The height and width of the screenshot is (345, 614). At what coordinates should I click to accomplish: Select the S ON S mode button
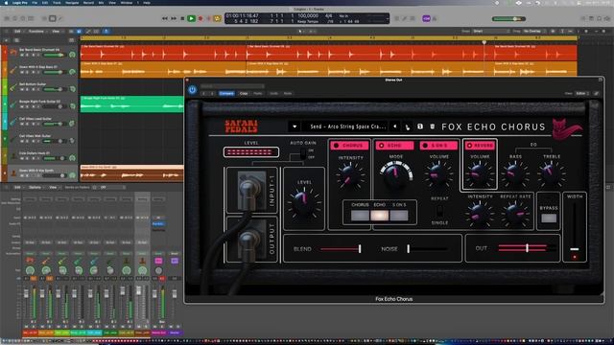(x=399, y=215)
